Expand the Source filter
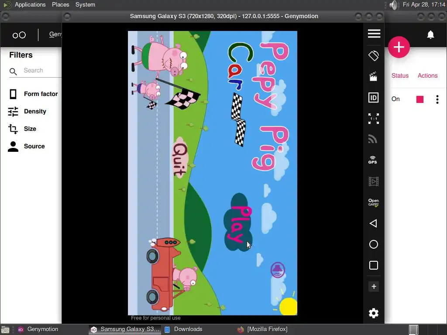Image resolution: width=447 pixels, height=335 pixels. point(27,146)
